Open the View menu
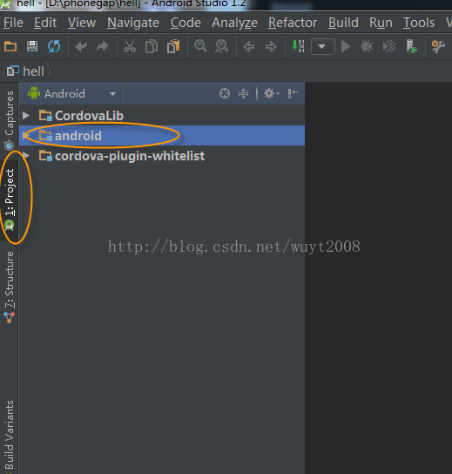The height and width of the screenshot is (474, 452). coord(82,23)
